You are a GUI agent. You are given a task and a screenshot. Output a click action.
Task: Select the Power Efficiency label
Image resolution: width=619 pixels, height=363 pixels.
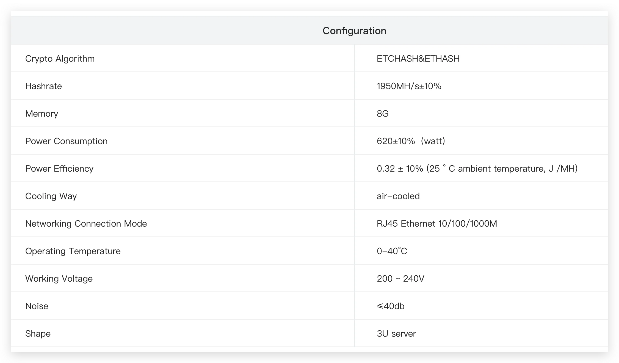(x=59, y=169)
